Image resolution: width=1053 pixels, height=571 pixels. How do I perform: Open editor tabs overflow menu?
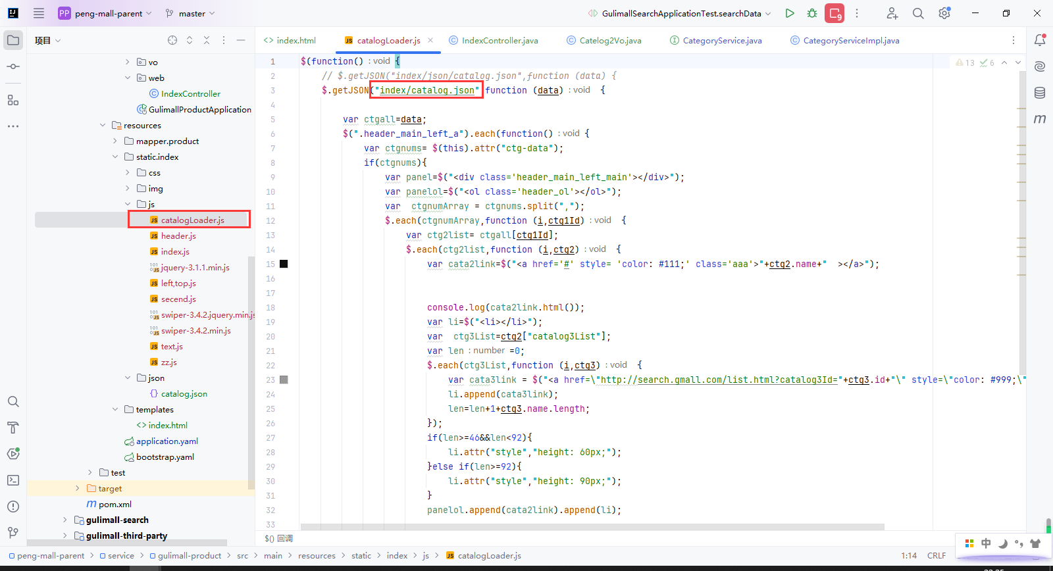click(x=1014, y=40)
